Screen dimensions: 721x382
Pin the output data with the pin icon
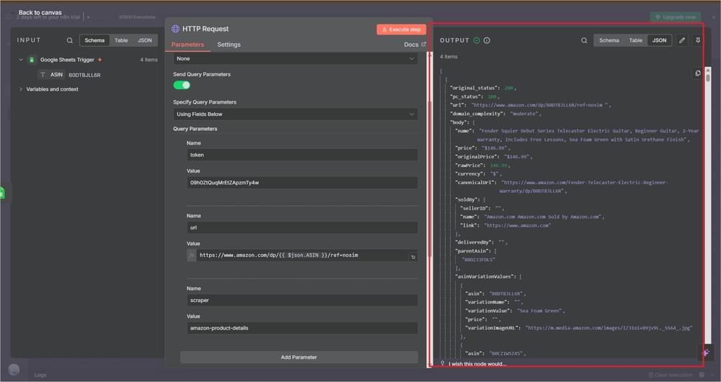698,40
